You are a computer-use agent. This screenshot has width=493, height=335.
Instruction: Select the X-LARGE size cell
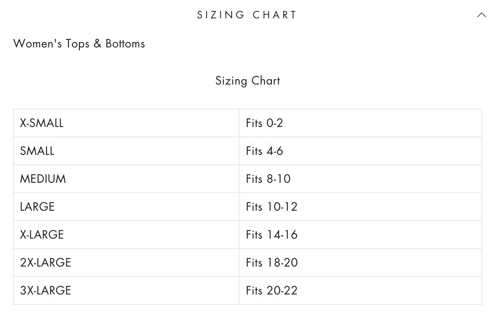(42, 235)
